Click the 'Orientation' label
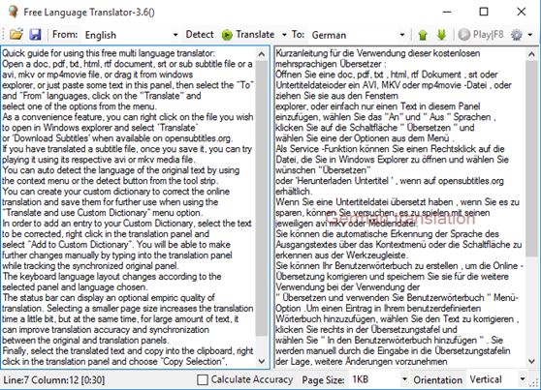 (x=438, y=380)
